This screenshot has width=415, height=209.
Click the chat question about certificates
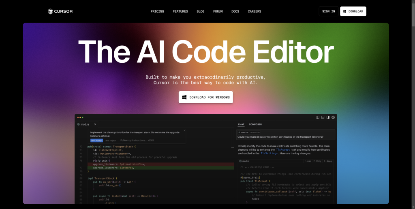[x=280, y=137]
